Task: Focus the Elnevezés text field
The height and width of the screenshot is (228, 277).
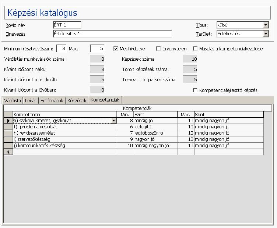Action: click(x=113, y=34)
